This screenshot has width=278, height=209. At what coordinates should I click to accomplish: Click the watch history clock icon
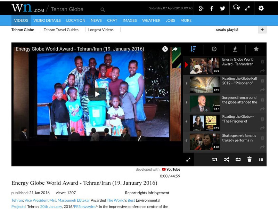[x=214, y=49]
